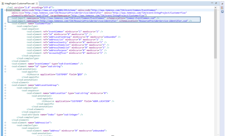Click the scrollbar up arrow
Screen dimensions: 225x136
tap(215, 8)
